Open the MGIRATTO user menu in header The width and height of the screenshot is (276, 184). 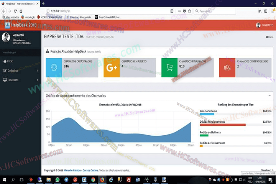265,25
